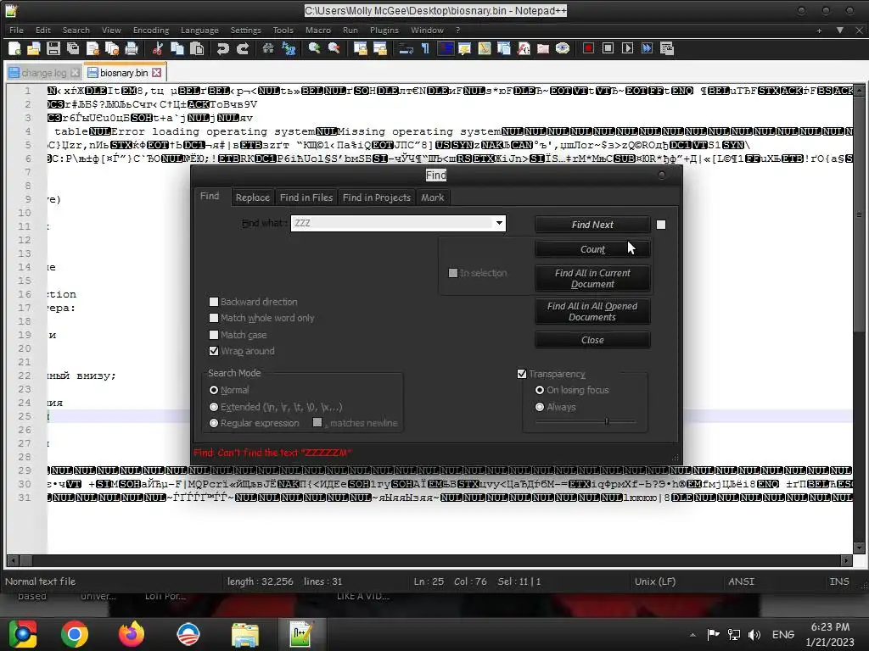Click the macro Playback icon
The height and width of the screenshot is (651, 869).
(x=627, y=48)
